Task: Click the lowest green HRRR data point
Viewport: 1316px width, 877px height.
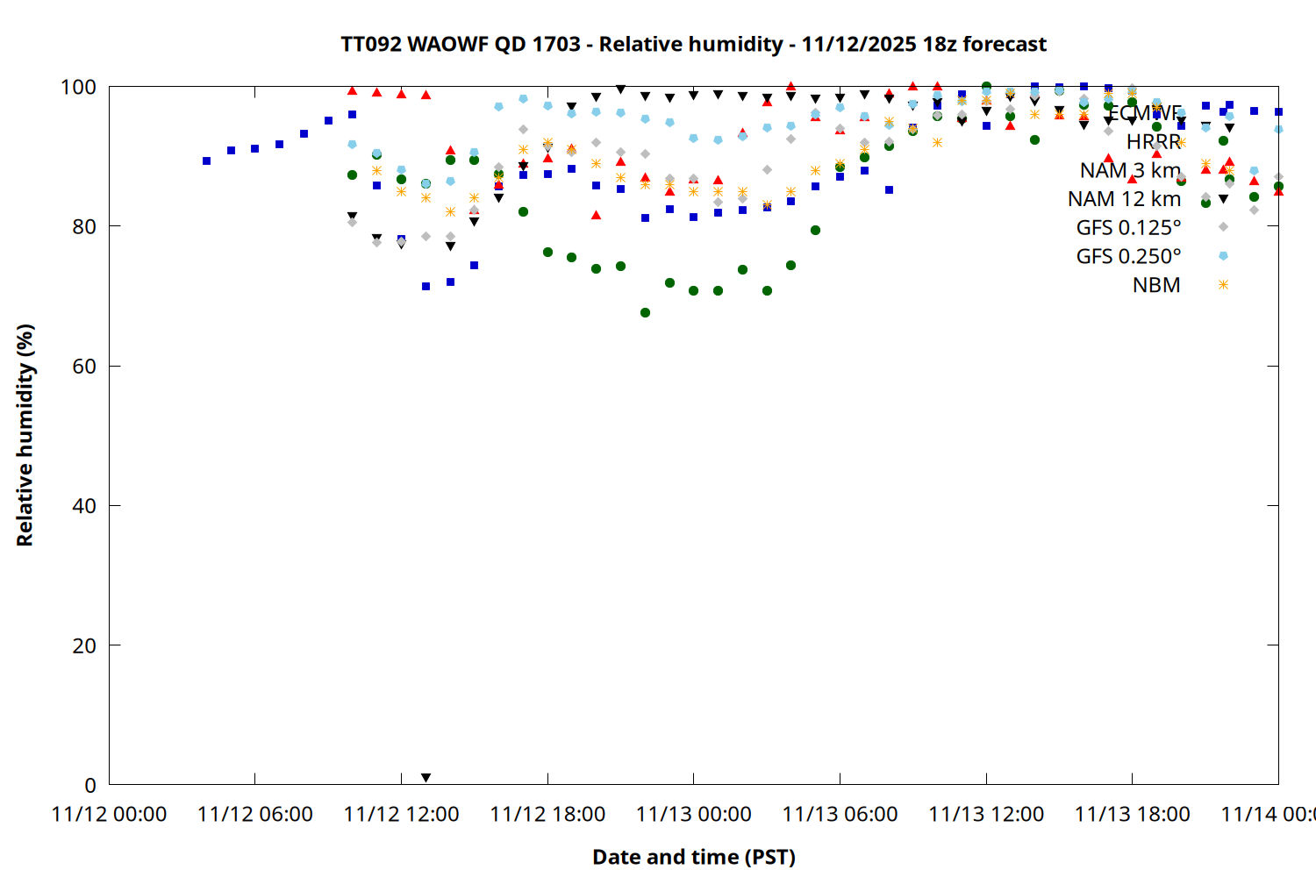Action: (x=645, y=313)
